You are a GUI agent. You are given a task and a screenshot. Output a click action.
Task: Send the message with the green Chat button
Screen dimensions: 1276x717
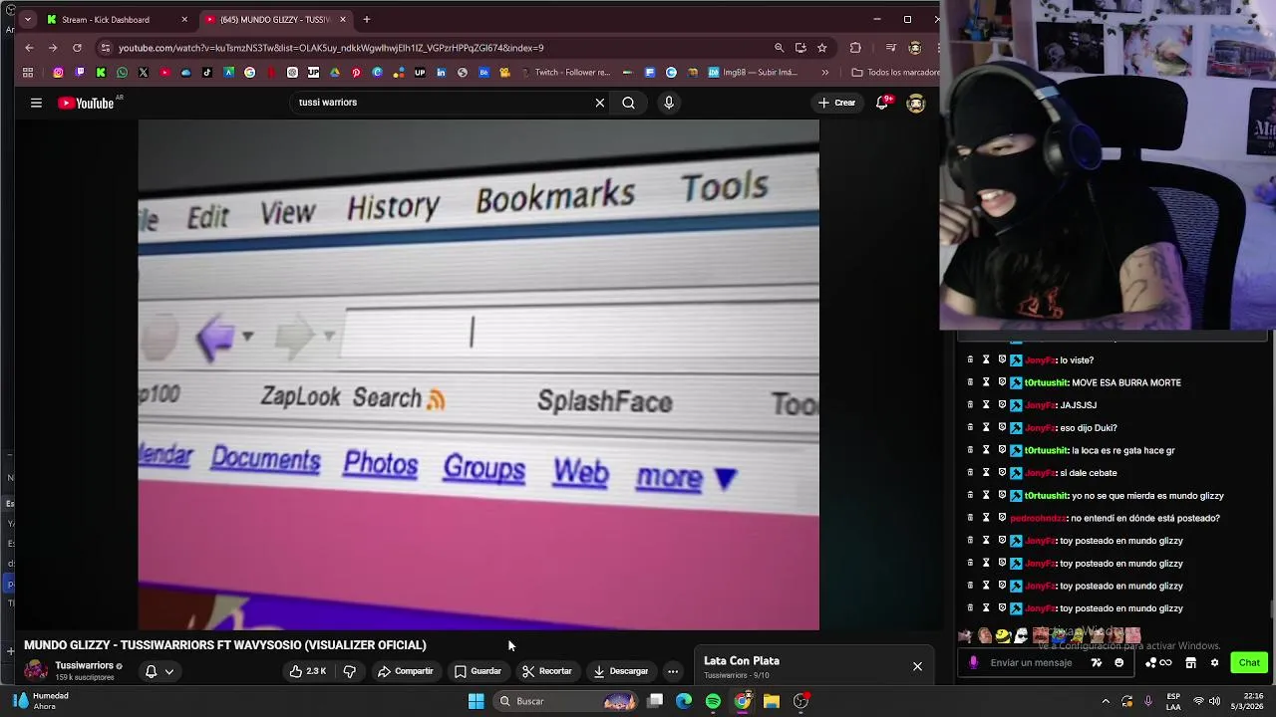[x=1249, y=663]
